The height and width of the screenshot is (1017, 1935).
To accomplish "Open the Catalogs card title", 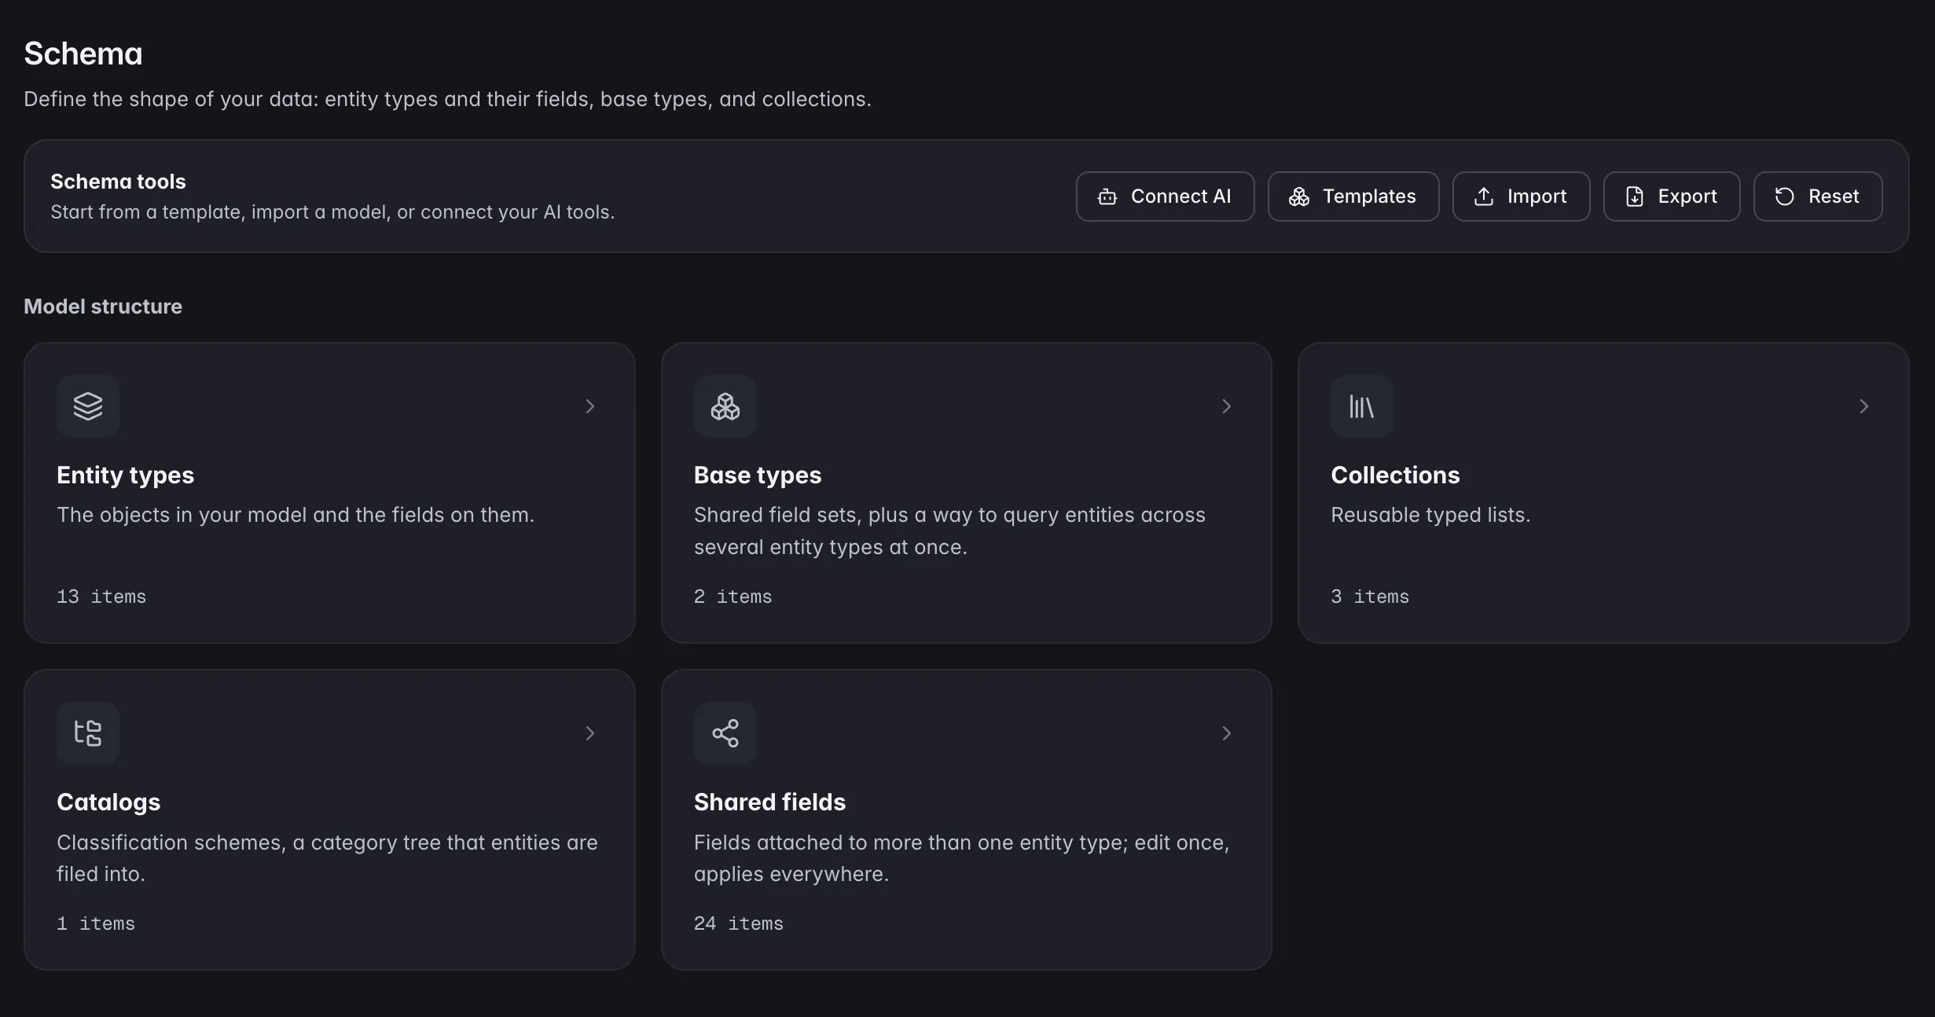I will 108,802.
